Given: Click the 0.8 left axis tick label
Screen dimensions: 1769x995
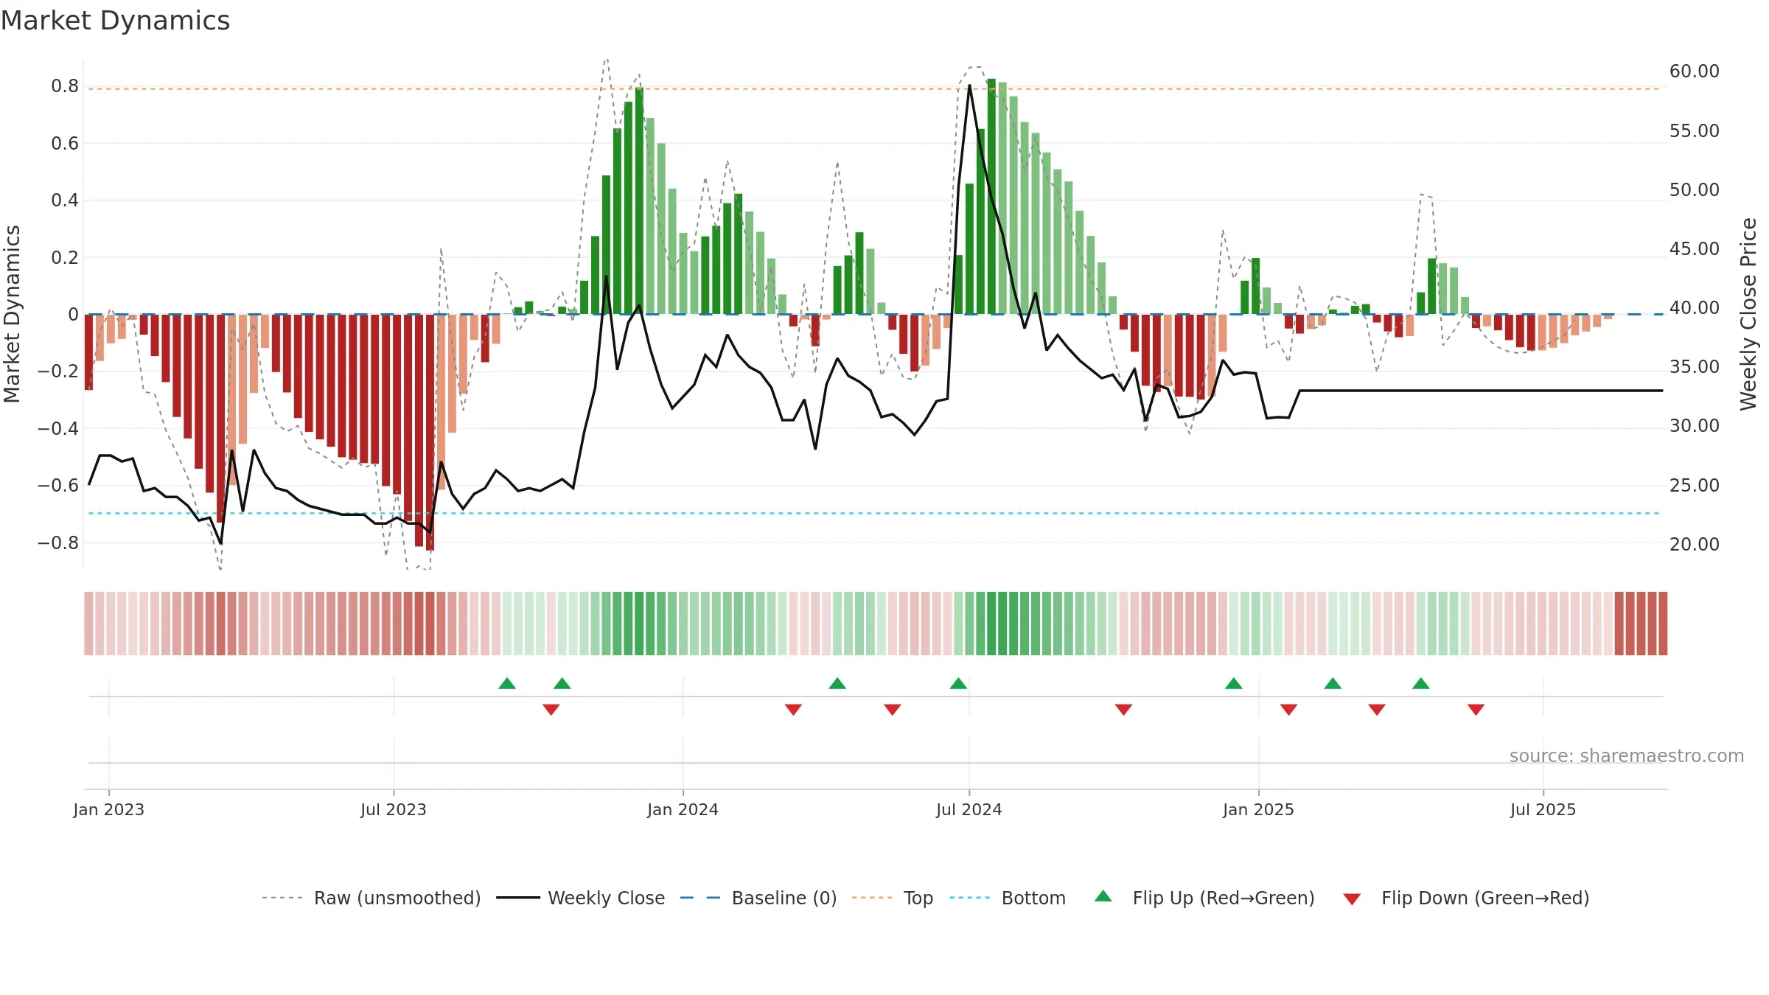Looking at the screenshot, I should click(x=65, y=86).
